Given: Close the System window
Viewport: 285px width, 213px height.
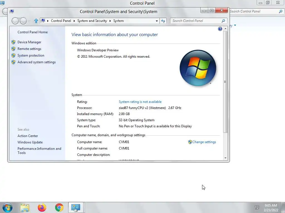Looking at the screenshot, I should pos(222,10).
